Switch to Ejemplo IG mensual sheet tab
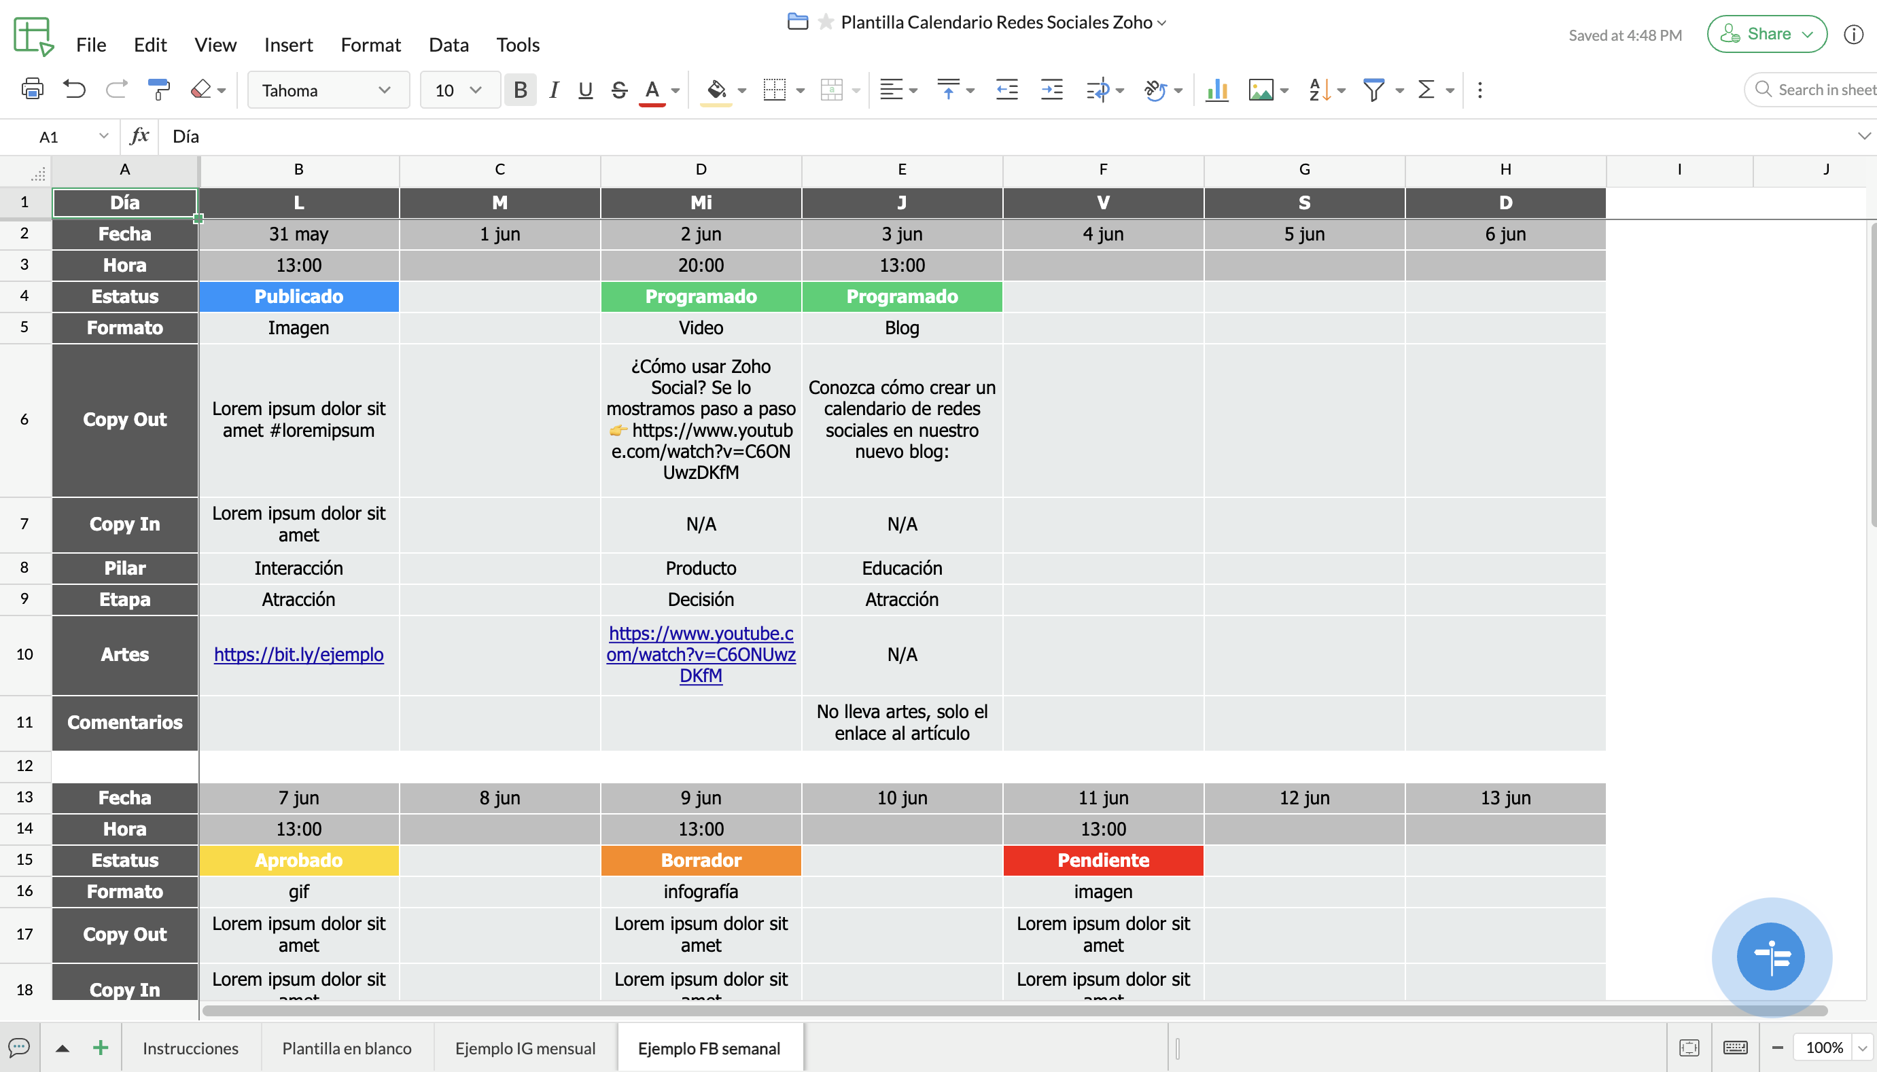The height and width of the screenshot is (1072, 1877). coord(525,1048)
